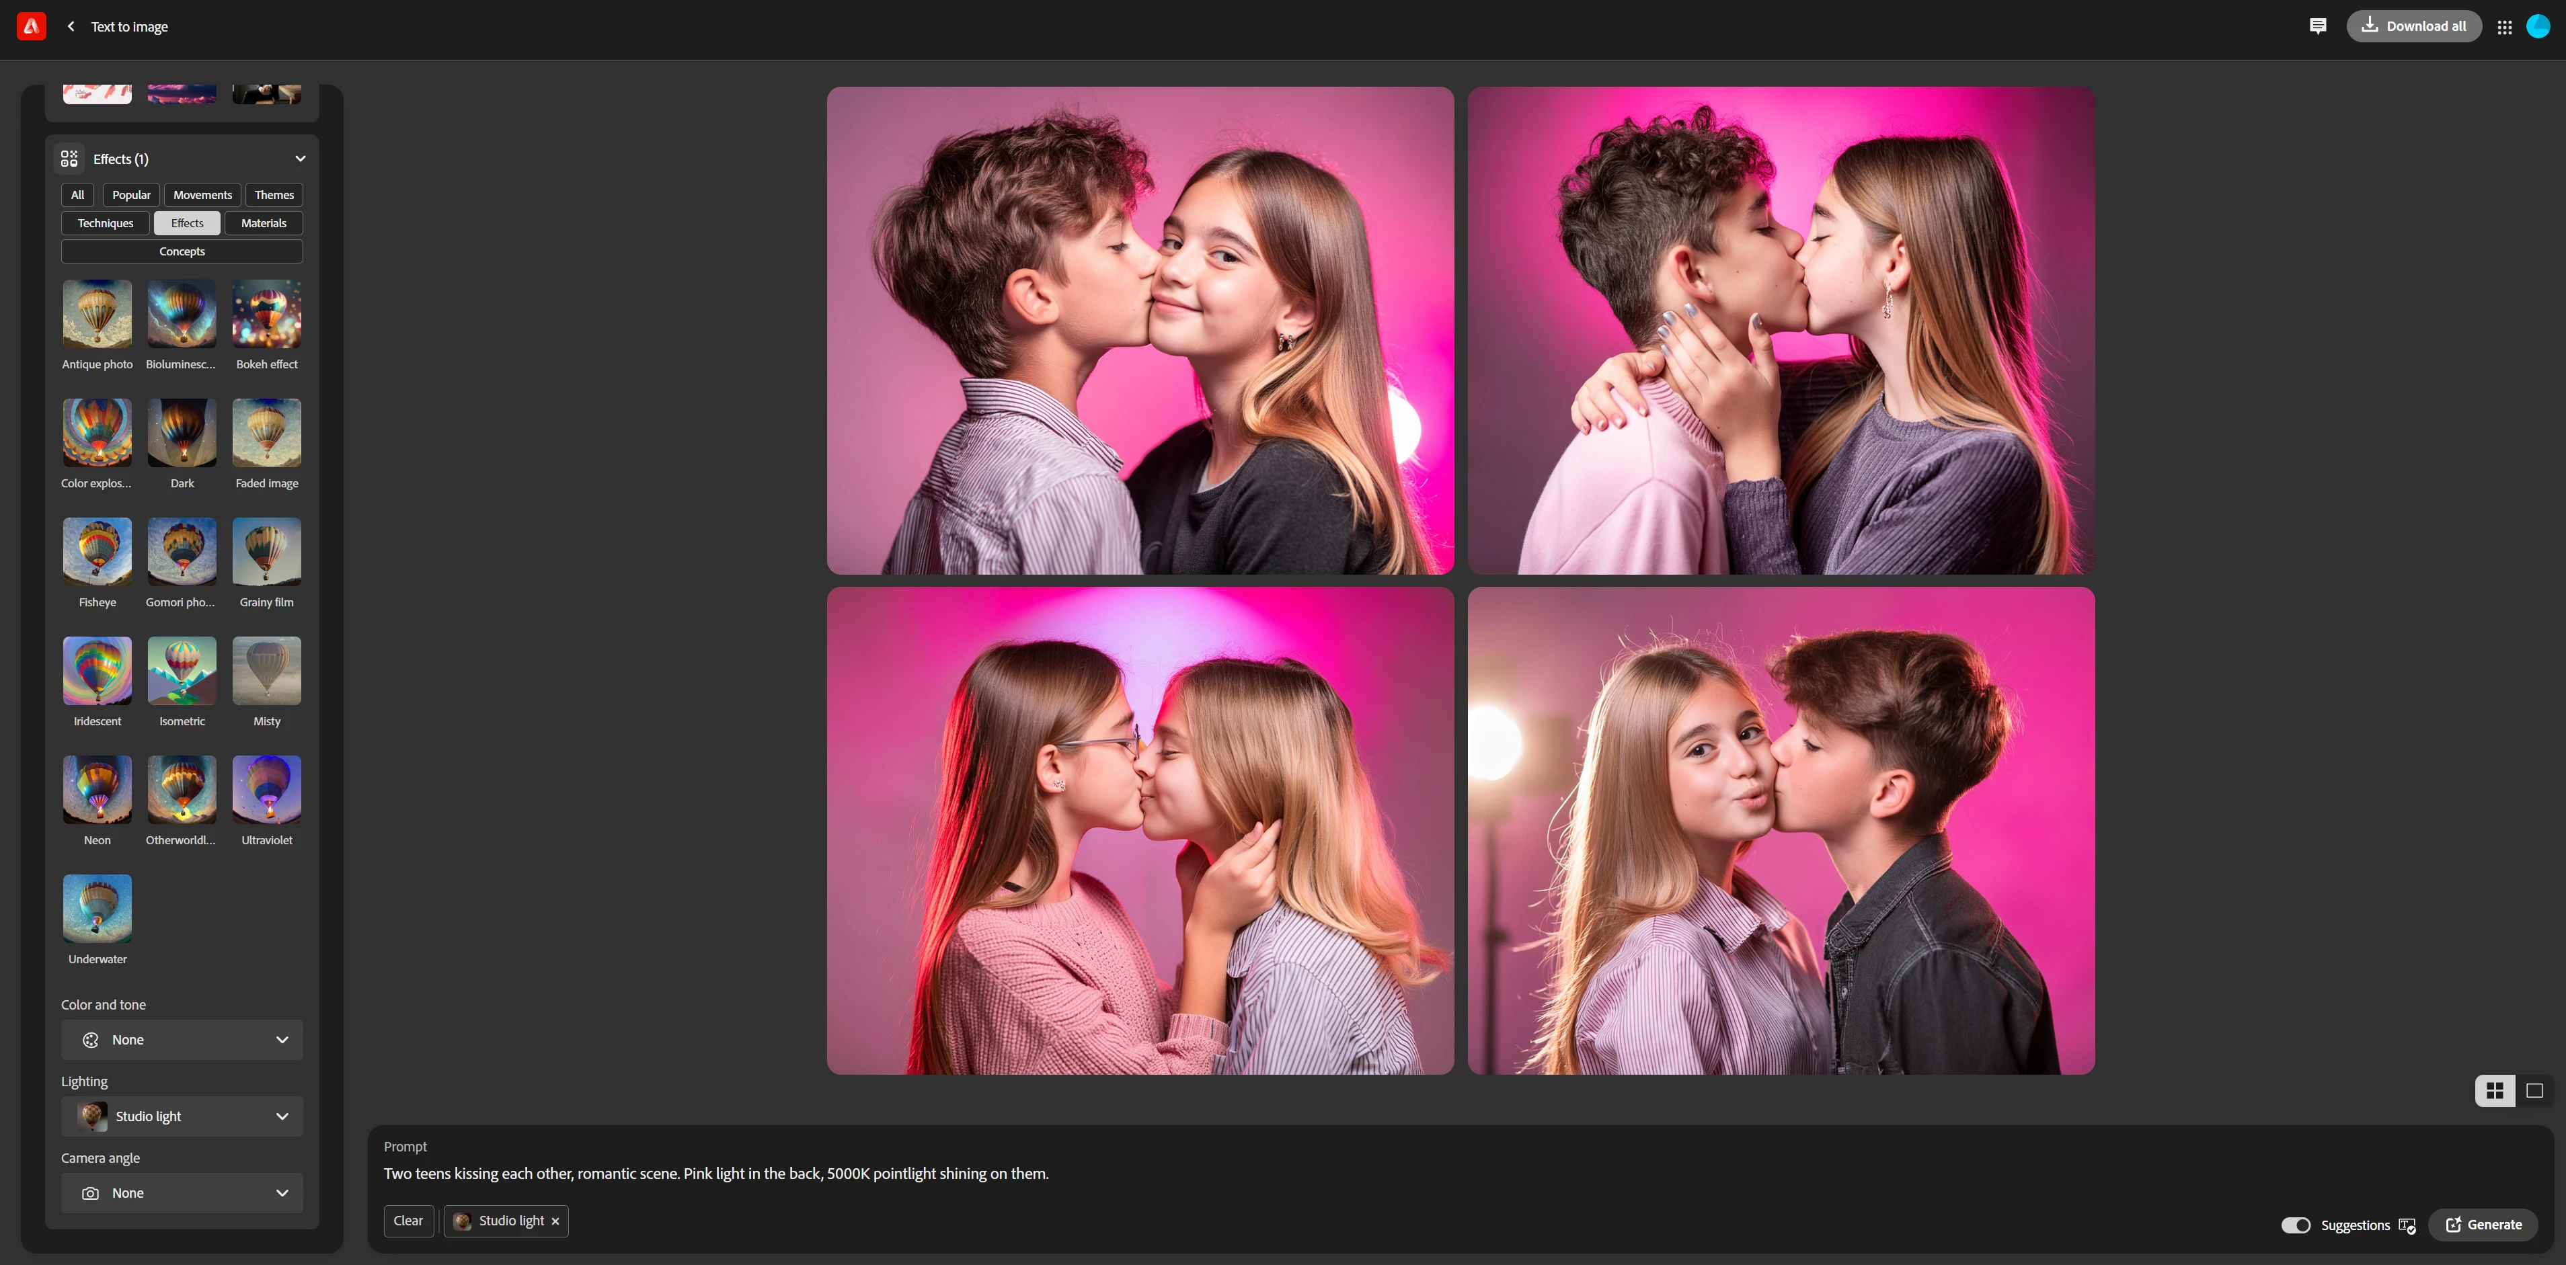Go back using the arrow beside Text to image
The width and height of the screenshot is (2566, 1265).
point(71,27)
